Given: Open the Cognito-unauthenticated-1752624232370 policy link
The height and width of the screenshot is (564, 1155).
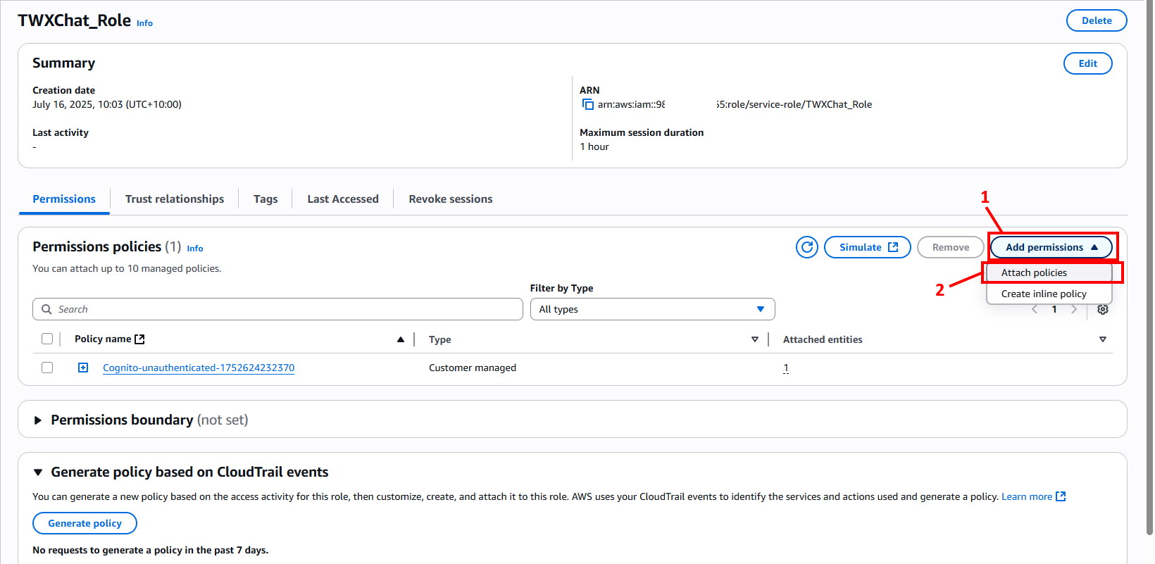Looking at the screenshot, I should pyautogui.click(x=199, y=368).
